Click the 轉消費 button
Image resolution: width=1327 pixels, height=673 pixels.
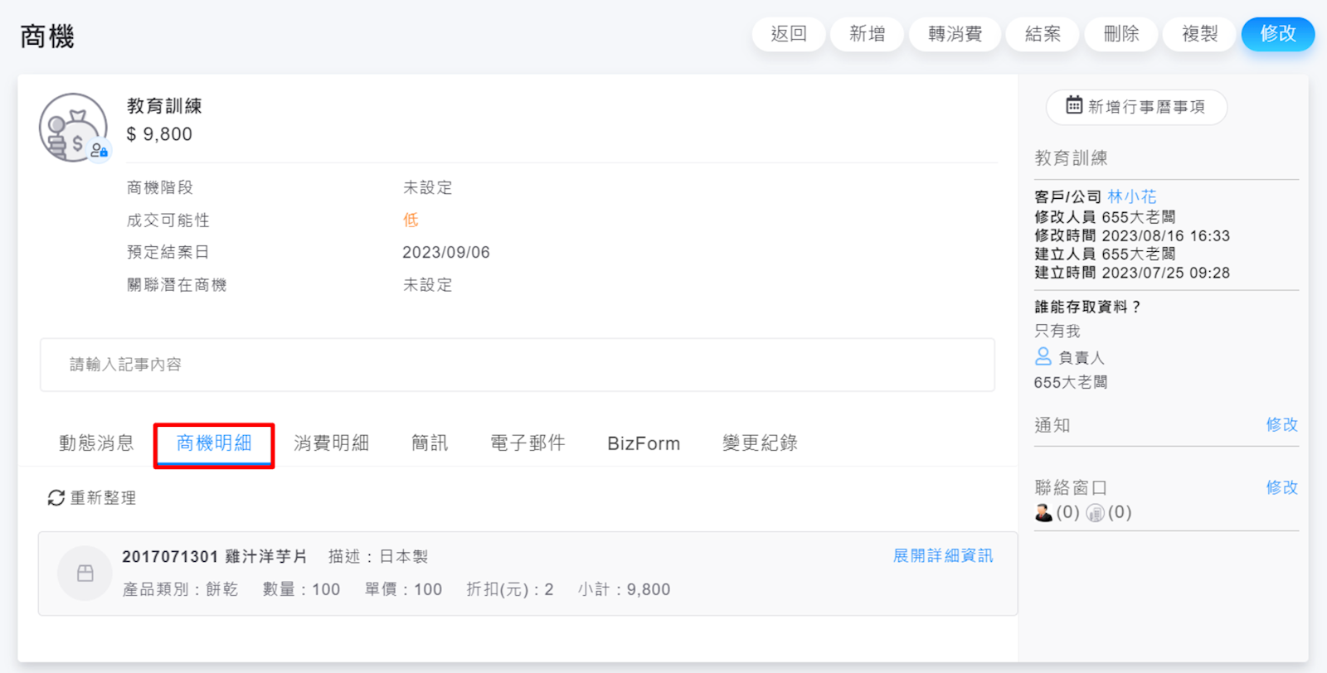(x=955, y=34)
